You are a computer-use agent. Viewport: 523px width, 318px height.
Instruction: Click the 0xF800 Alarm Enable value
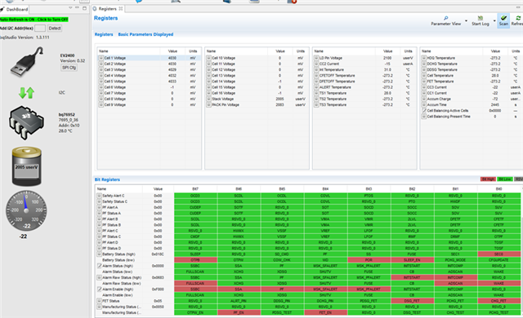click(x=158, y=289)
